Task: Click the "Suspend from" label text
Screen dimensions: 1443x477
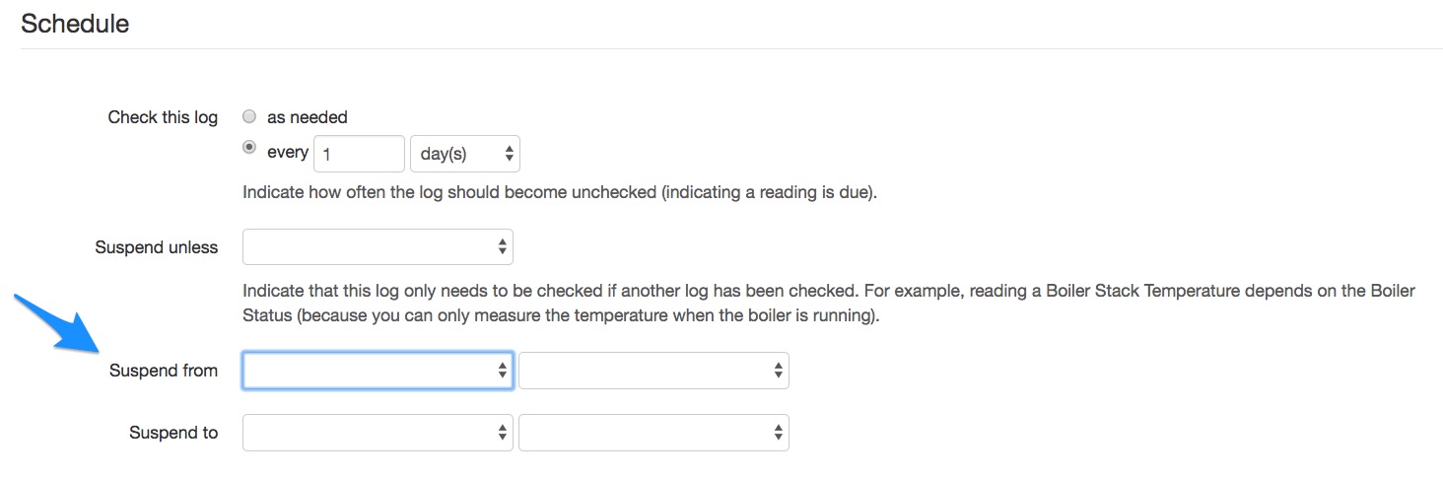Action: tap(163, 371)
